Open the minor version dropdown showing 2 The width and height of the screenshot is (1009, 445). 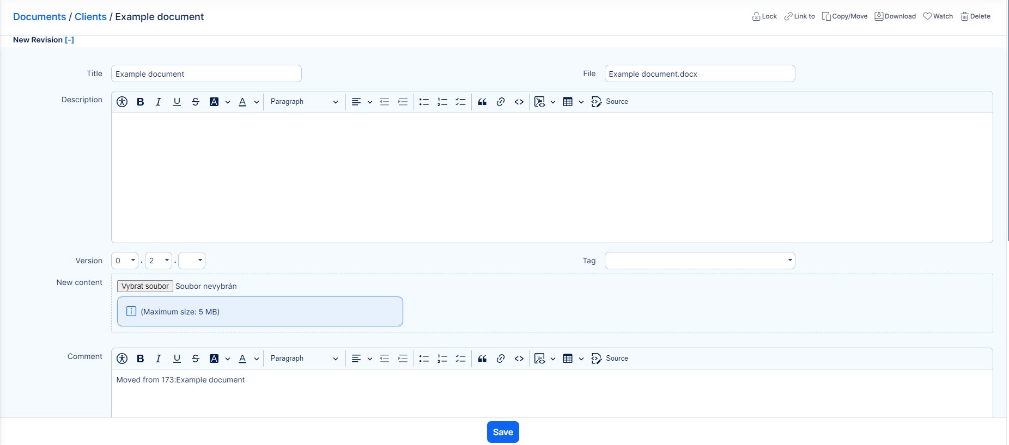(x=159, y=261)
